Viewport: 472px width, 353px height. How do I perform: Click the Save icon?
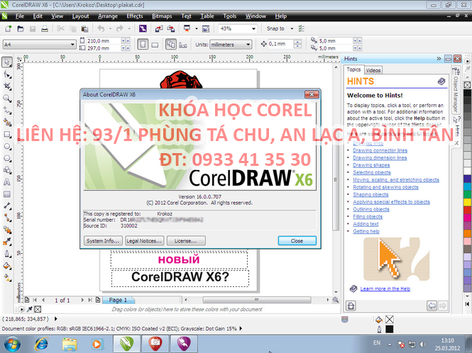click(x=33, y=28)
